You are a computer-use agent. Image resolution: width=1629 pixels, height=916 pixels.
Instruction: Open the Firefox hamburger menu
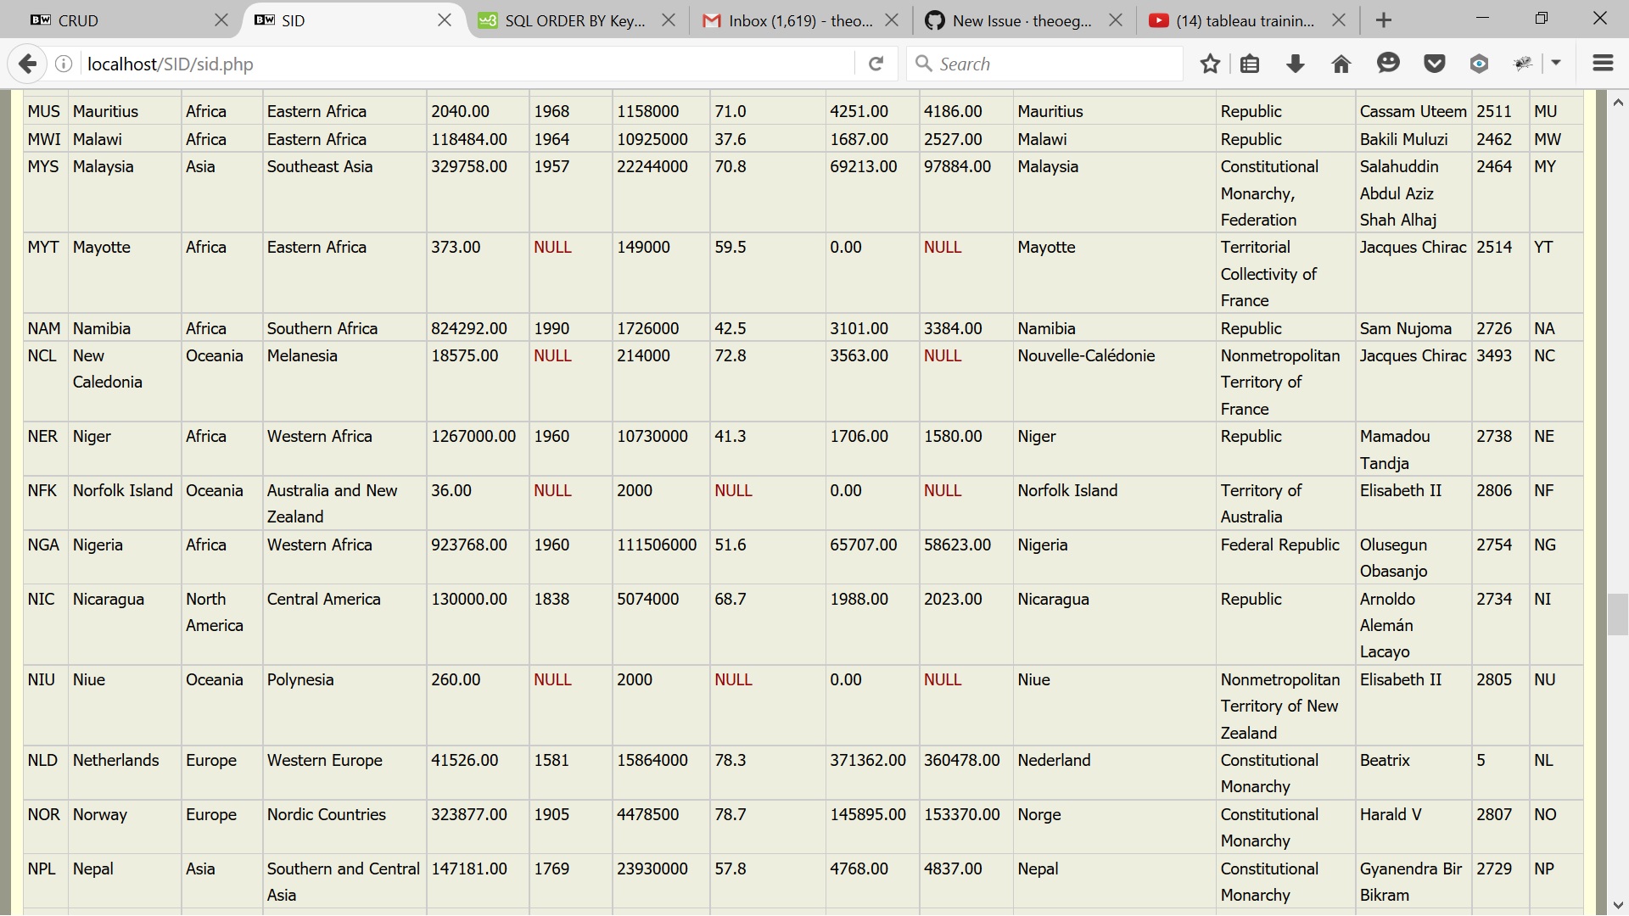(x=1604, y=63)
